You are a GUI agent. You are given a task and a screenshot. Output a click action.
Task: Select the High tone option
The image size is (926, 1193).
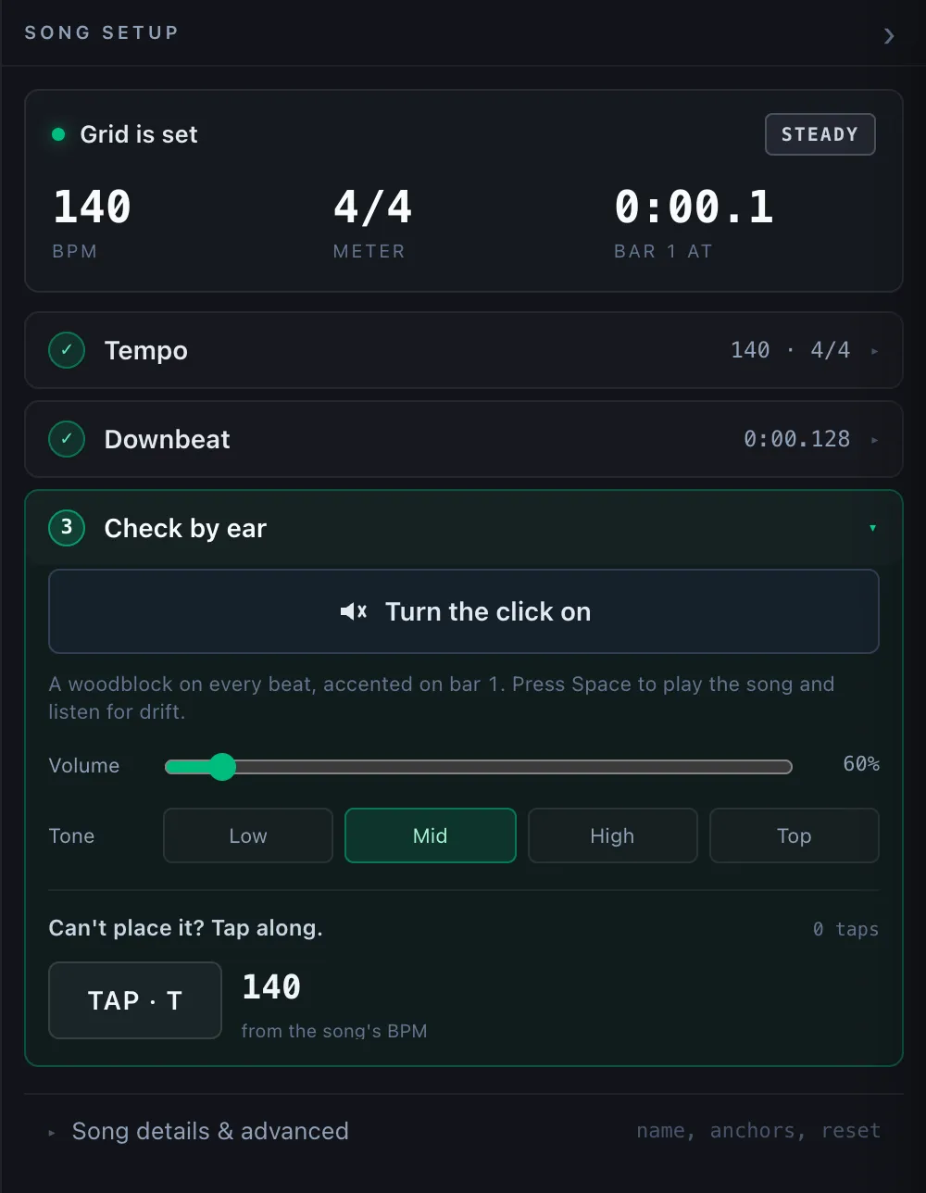point(612,835)
